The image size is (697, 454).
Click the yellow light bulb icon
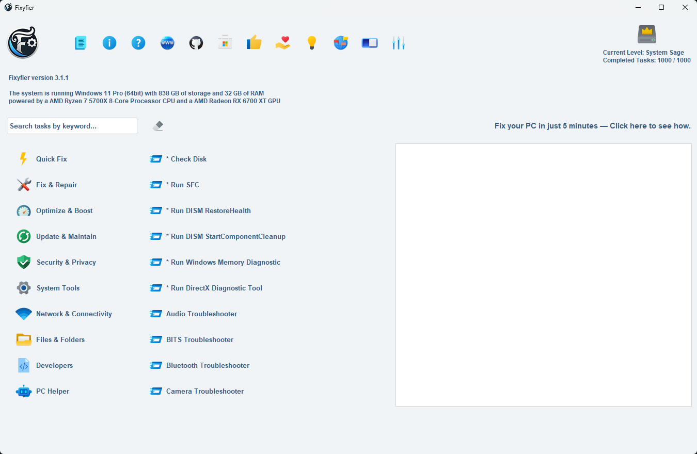311,43
